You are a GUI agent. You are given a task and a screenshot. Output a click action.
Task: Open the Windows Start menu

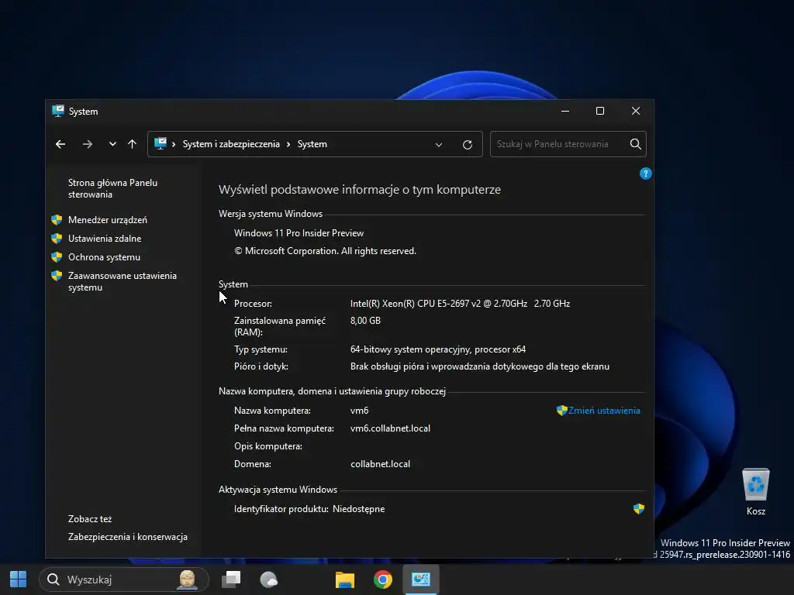(19, 580)
